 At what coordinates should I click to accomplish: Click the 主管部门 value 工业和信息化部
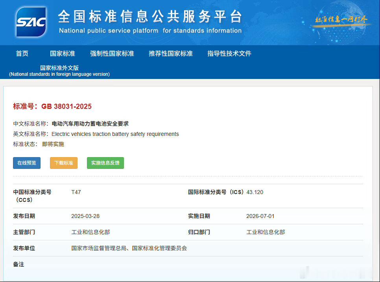90,232
